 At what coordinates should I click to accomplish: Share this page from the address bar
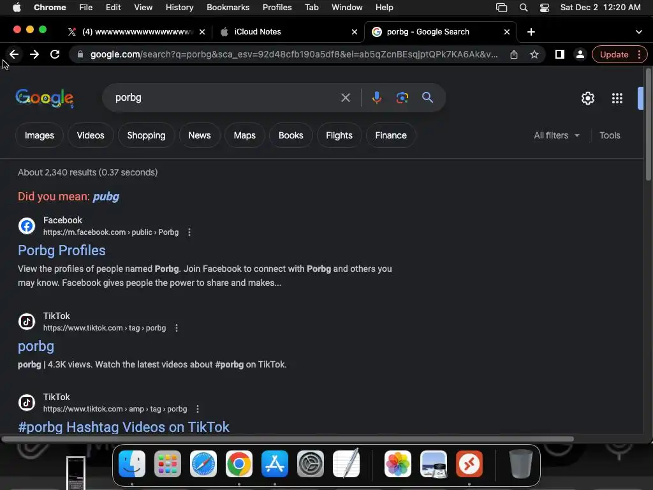tap(514, 54)
